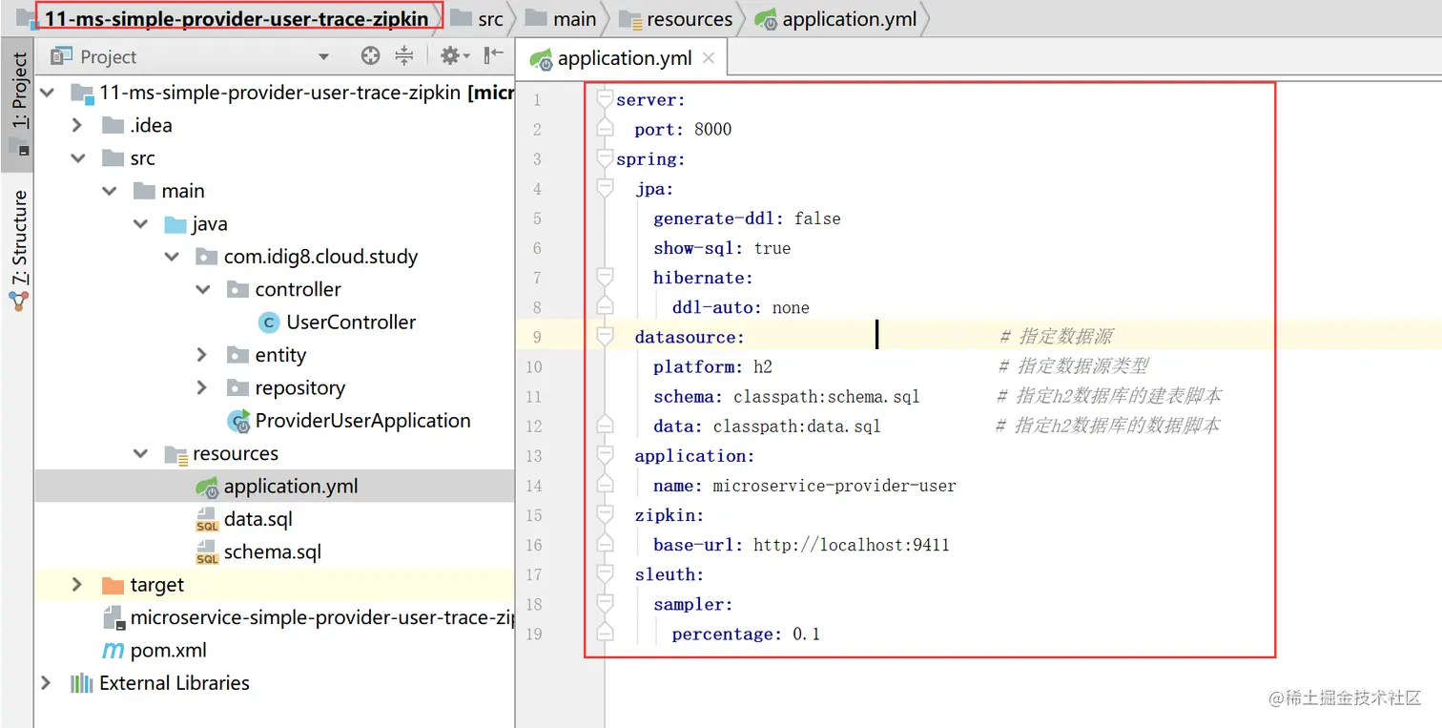This screenshot has height=728, width=1442.
Task: Fold the zipkin block at line 15
Action: (x=604, y=514)
